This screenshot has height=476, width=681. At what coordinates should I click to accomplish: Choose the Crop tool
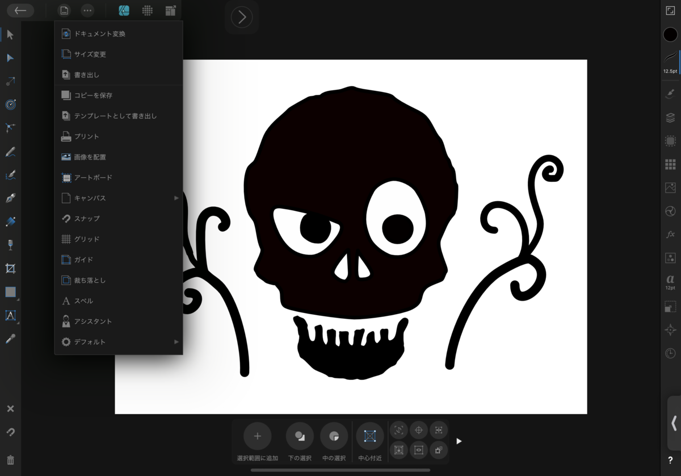coord(10,268)
